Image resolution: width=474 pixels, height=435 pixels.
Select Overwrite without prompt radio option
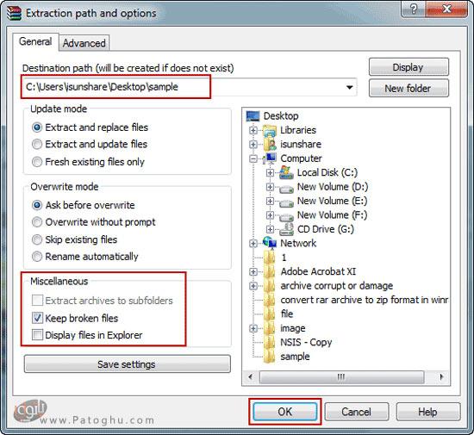[37, 222]
